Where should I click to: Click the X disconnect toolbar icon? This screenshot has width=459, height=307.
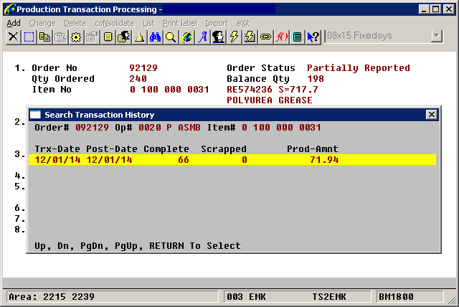pyautogui.click(x=13, y=37)
